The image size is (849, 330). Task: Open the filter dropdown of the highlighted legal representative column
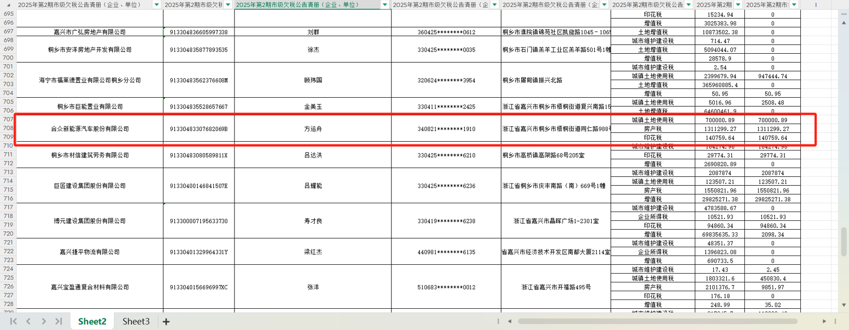(385, 5)
